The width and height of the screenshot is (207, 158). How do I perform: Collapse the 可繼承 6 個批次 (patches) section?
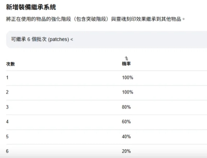[107, 39]
